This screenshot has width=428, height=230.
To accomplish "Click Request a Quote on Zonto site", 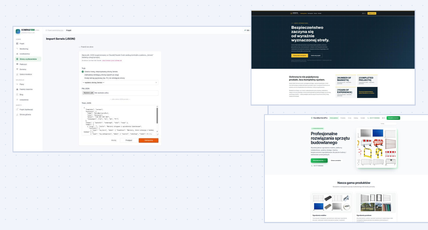I will (x=372, y=13).
